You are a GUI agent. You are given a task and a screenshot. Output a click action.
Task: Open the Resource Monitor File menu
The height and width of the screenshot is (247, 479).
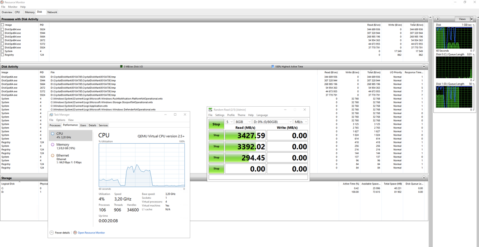coord(3,7)
